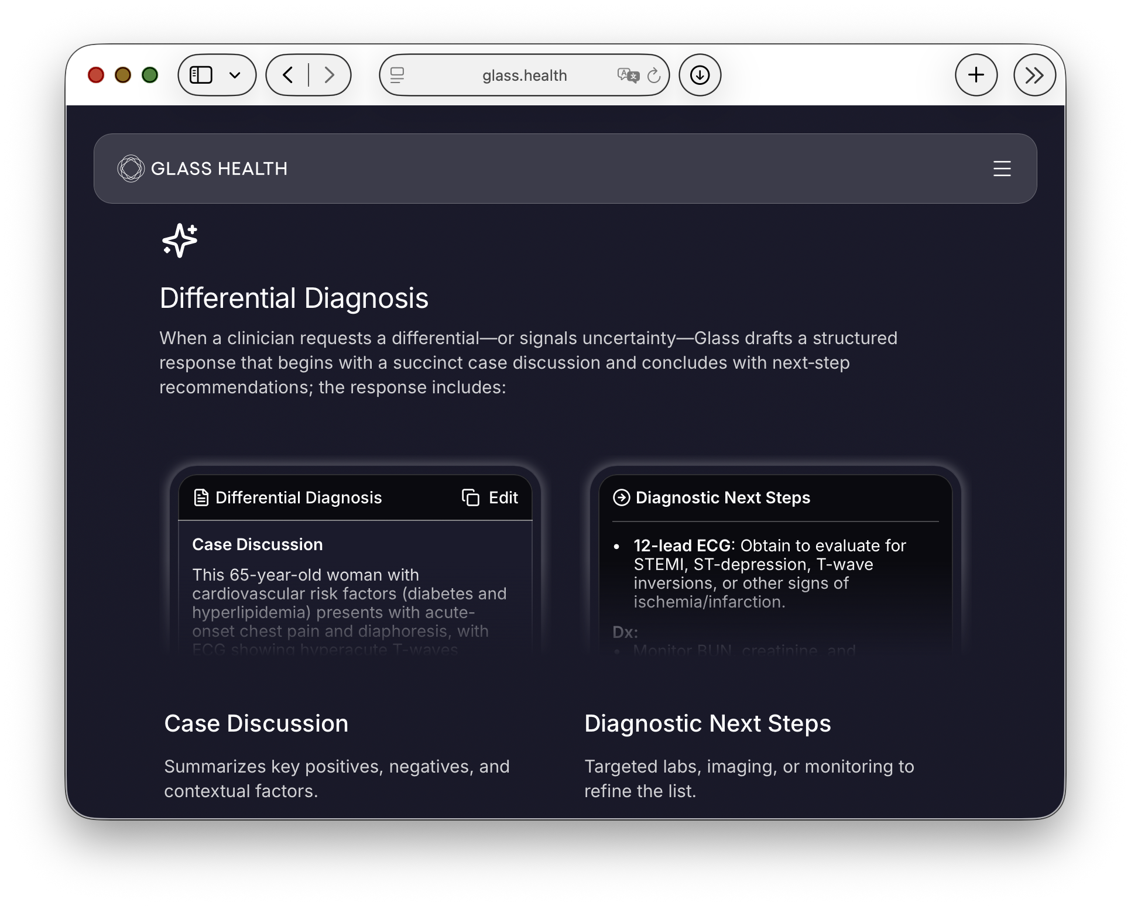The height and width of the screenshot is (906, 1131).
Task: Select the Diagnostic Next Steps card header
Action: point(723,498)
